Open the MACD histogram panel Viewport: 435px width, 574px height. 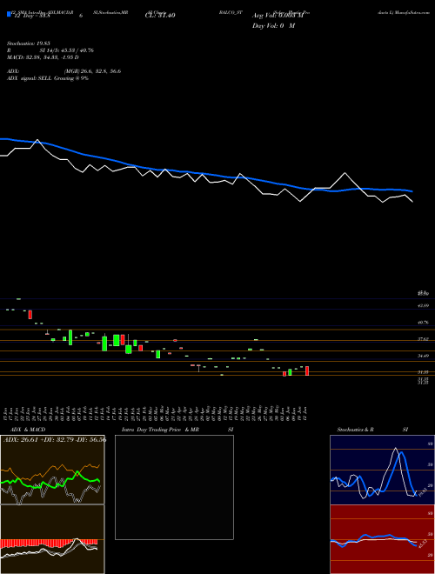pyautogui.click(x=52, y=539)
